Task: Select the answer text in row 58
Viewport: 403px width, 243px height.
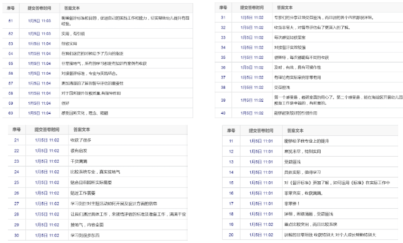Action: coord(91,94)
